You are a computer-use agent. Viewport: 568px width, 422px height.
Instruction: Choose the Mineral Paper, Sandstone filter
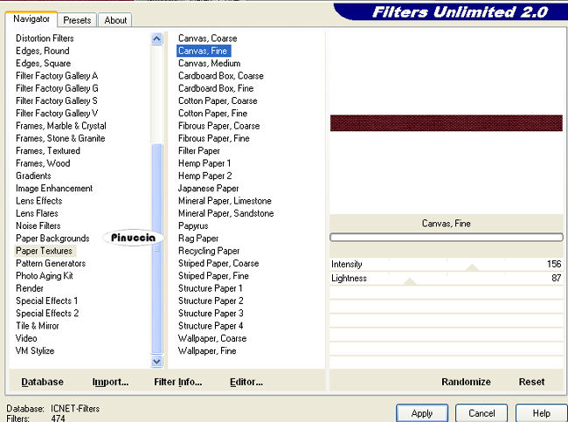[226, 213]
